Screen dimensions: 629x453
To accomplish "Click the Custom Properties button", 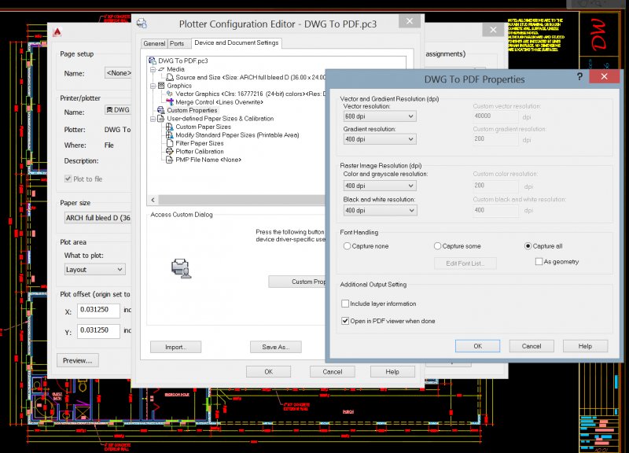I will click(297, 282).
